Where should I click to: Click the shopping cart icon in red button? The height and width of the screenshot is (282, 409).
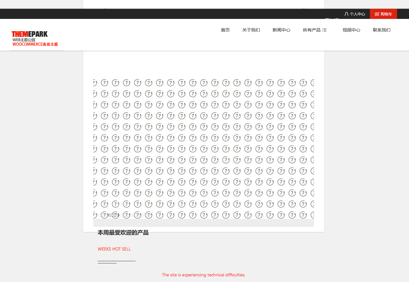(377, 14)
